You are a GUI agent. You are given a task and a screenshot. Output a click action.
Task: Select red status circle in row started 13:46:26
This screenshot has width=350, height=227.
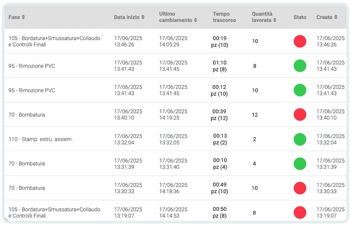coord(300,41)
